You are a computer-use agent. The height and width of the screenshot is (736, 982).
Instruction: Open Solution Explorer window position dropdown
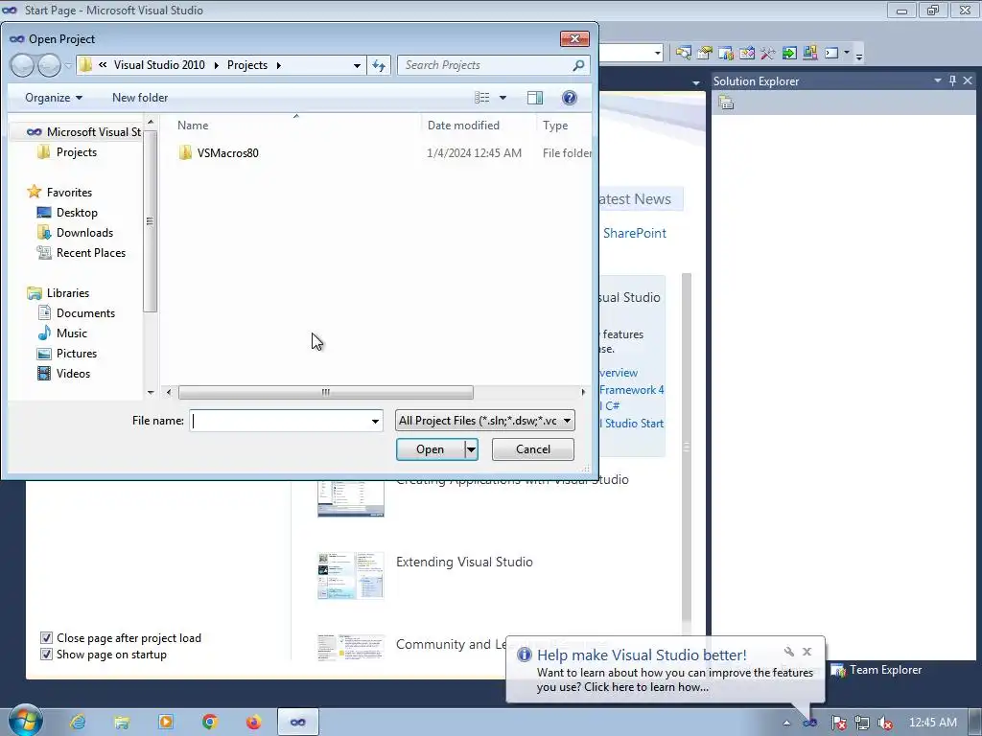point(938,80)
